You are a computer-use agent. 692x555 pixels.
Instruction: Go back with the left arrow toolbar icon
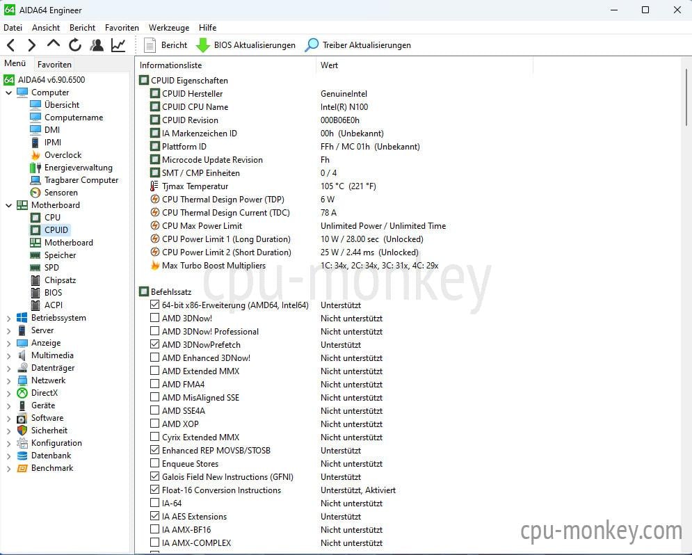11,45
